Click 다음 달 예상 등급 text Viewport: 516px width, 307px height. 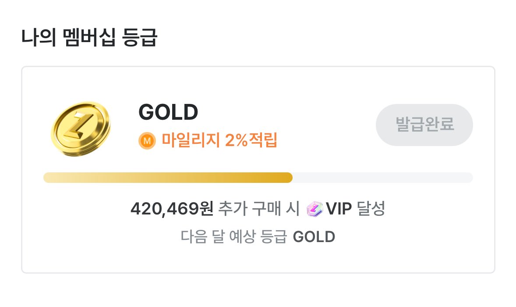[234, 236]
